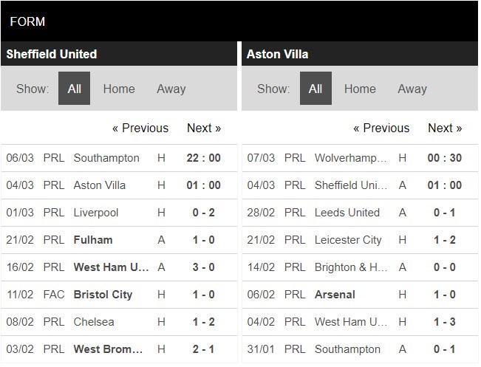Open the Arsenal 1 - 0 result
This screenshot has width=481, height=367.
coord(446,295)
